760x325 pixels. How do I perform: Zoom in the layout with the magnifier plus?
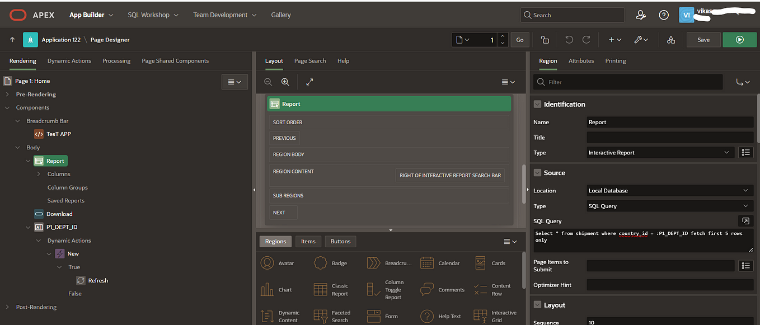pos(285,82)
